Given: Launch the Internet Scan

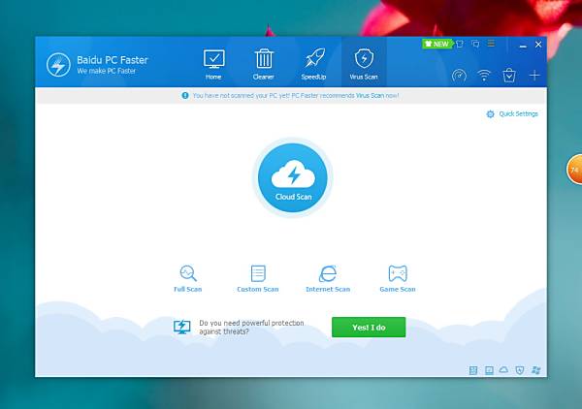Looking at the screenshot, I should point(328,278).
